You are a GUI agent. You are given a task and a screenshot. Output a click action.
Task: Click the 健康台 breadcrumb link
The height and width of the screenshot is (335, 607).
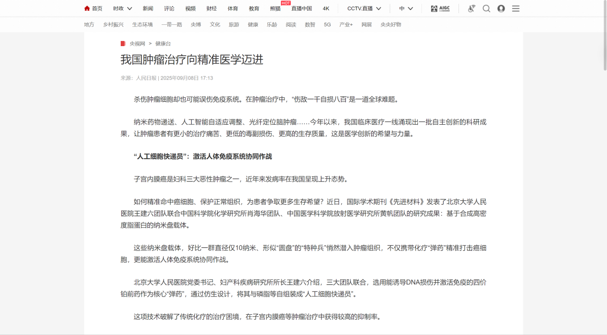coord(163,44)
